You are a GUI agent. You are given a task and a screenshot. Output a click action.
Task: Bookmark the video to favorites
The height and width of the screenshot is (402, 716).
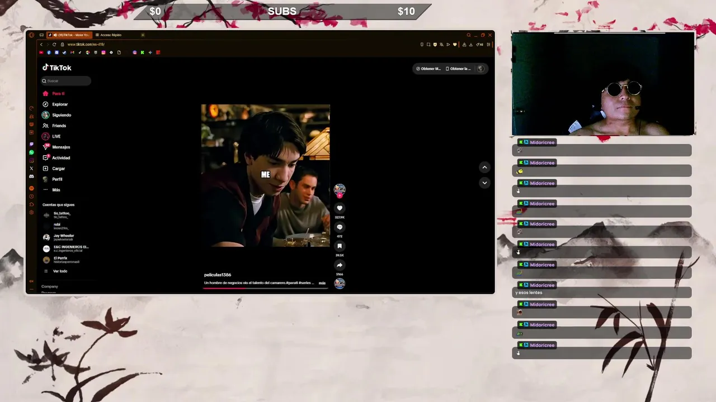pos(340,246)
